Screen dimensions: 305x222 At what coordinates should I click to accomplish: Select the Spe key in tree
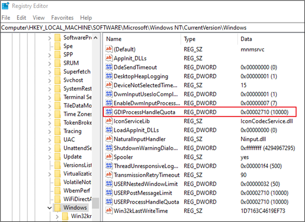68,46
